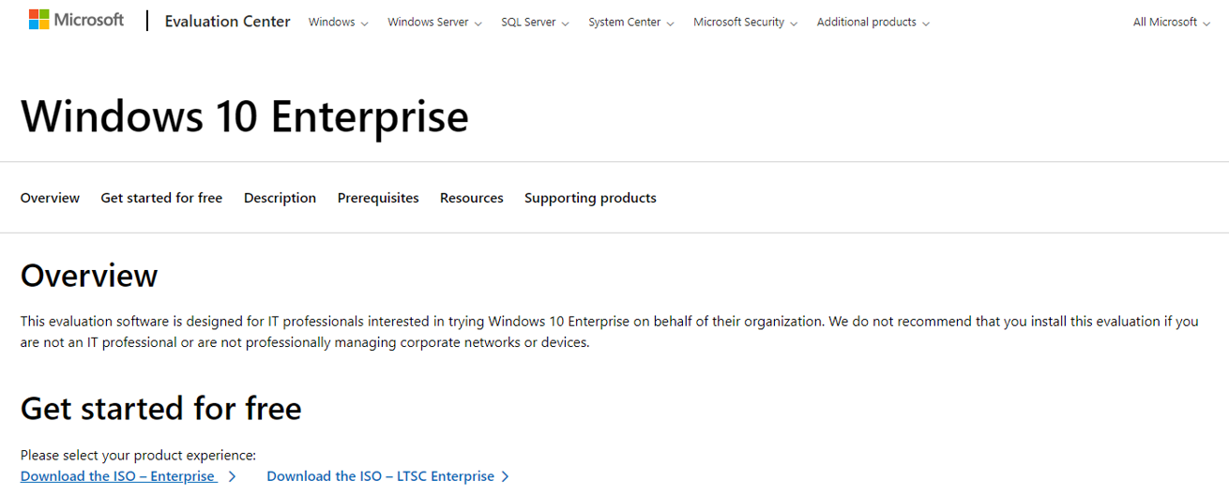
Task: Expand the Additional products menu
Action: [872, 23]
